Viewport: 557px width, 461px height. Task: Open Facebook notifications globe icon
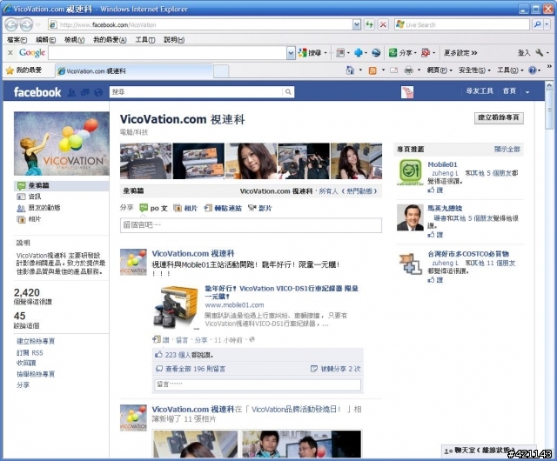(x=98, y=93)
